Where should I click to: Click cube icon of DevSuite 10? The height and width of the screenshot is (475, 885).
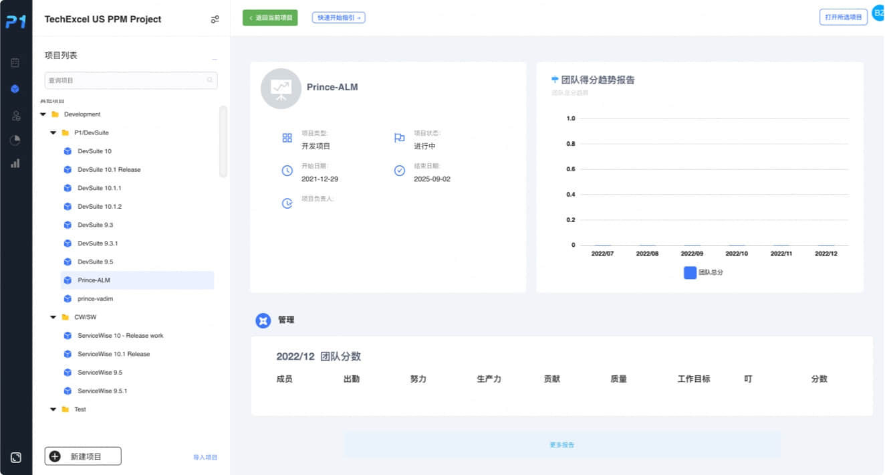(67, 151)
